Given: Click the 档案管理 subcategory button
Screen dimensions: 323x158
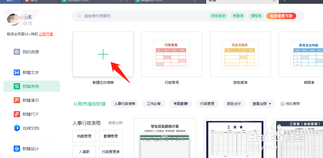Looking at the screenshot, I should (x=84, y=136).
